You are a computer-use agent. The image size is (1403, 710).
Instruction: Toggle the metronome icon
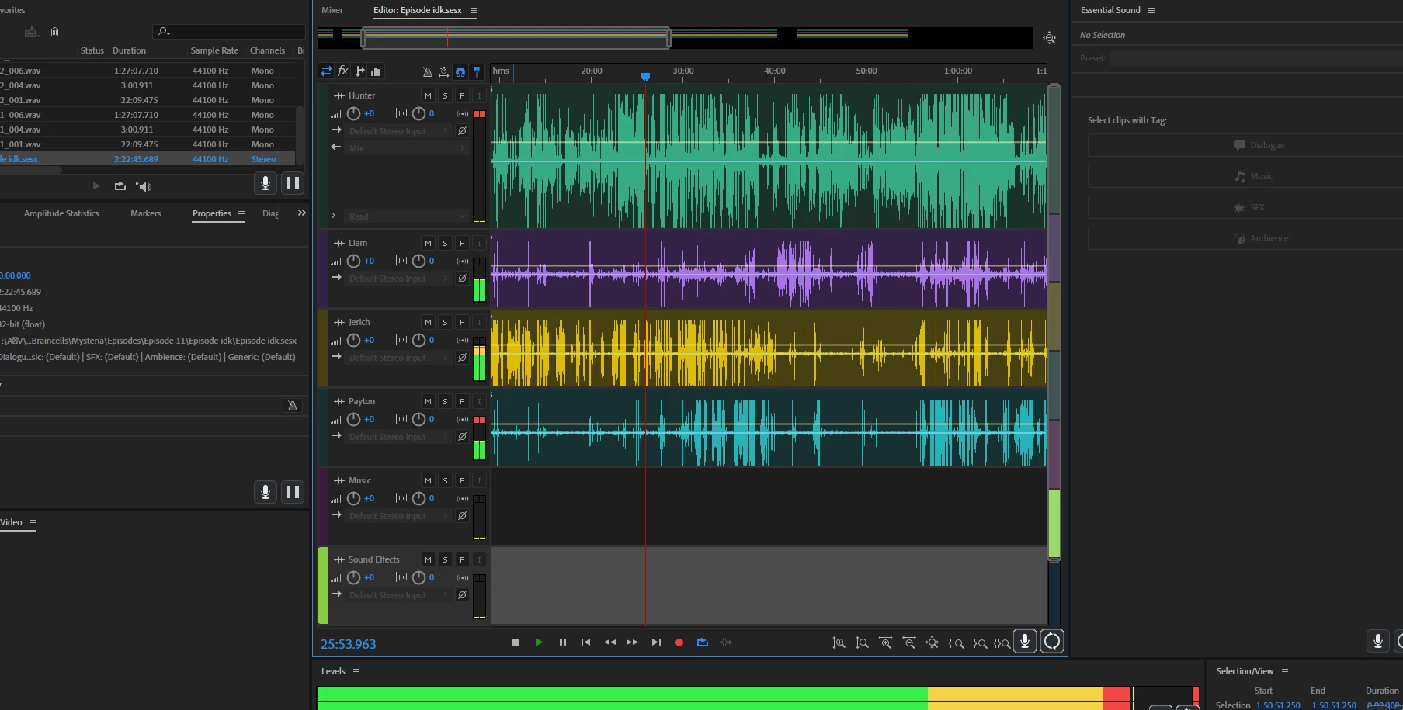[x=427, y=71]
